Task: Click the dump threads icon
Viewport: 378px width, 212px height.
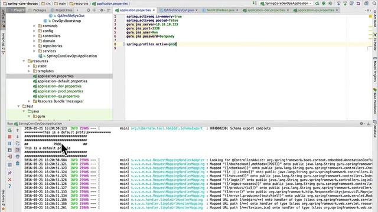Action: point(9,150)
